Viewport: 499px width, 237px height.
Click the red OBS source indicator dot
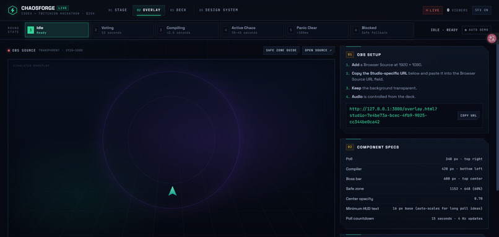coord(9,50)
